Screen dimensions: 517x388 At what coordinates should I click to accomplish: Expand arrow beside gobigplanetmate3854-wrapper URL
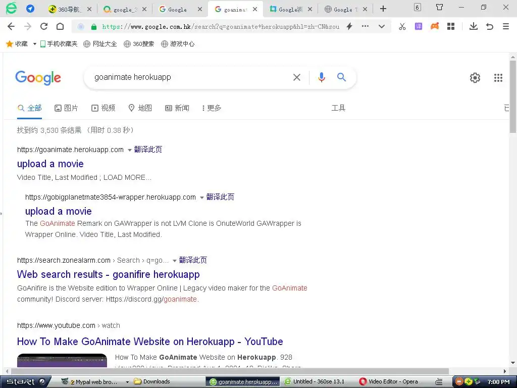pos(202,198)
